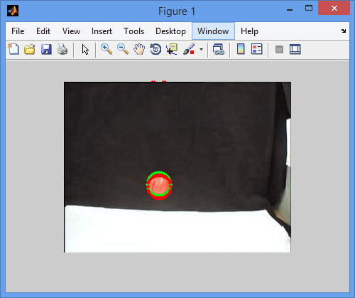Insert a legend using toolbar icon
The width and height of the screenshot is (355, 298).
click(257, 49)
